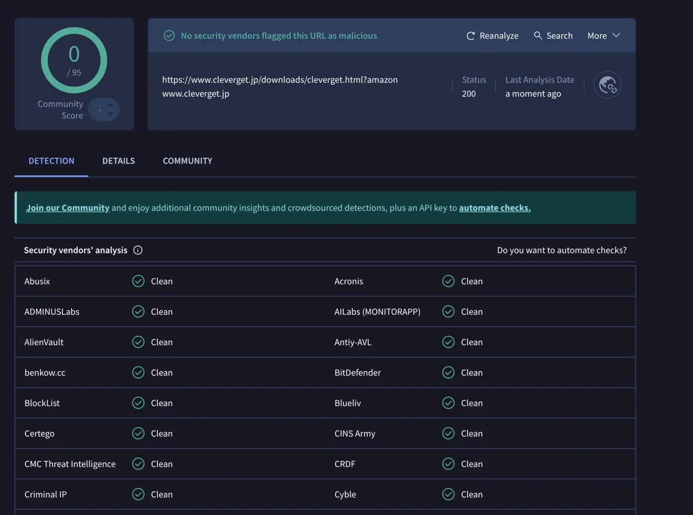This screenshot has width=693, height=515.
Task: Click the status value 200
Action: [x=469, y=94]
